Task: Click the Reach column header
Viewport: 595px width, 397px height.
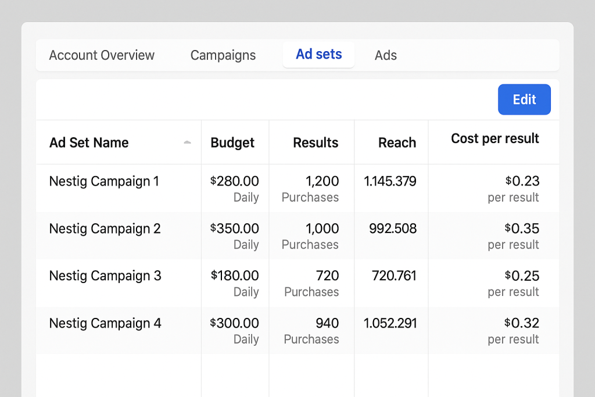Action: click(397, 142)
